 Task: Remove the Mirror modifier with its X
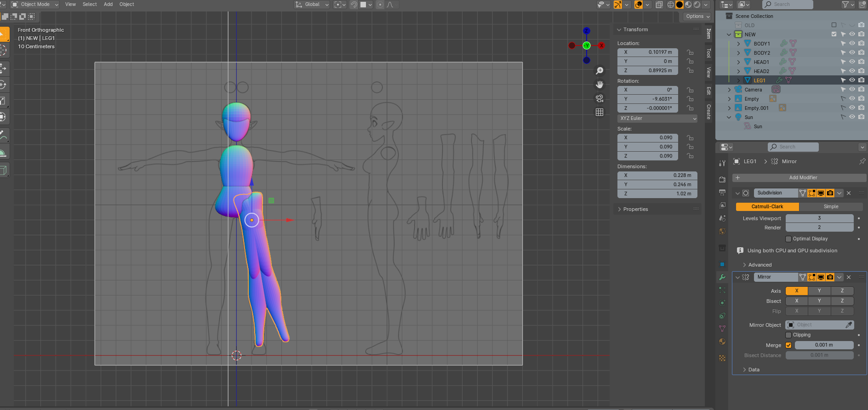[x=849, y=277]
